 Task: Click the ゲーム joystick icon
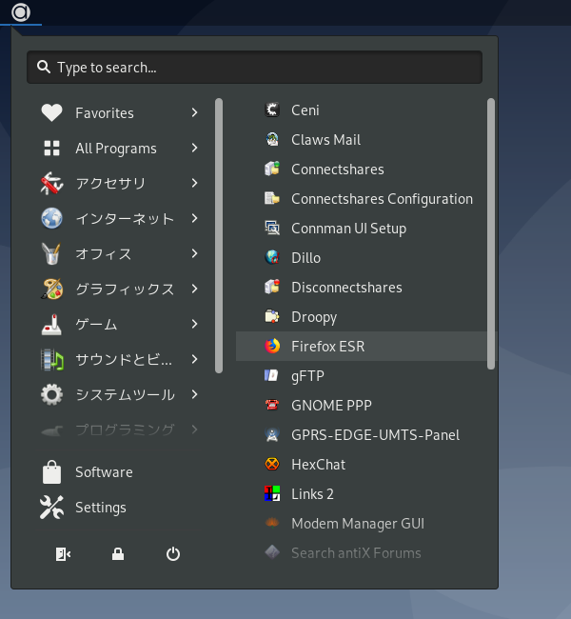click(51, 324)
